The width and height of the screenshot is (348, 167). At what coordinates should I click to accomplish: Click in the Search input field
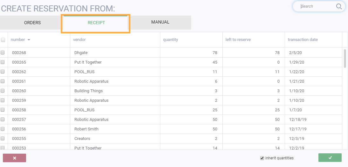pyautogui.click(x=317, y=6)
